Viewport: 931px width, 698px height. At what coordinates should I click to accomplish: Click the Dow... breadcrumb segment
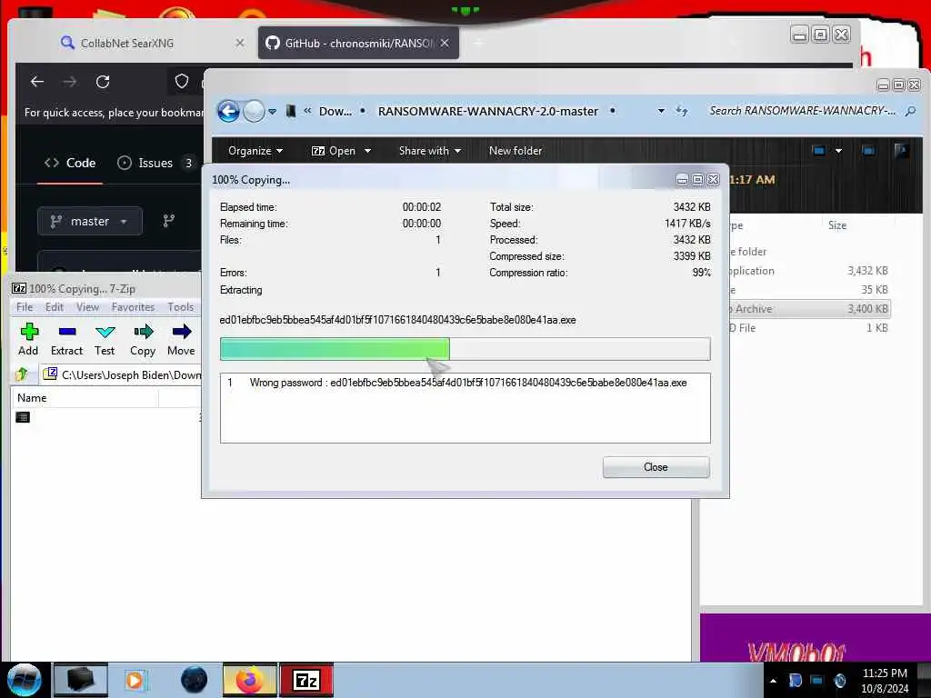[x=335, y=111]
